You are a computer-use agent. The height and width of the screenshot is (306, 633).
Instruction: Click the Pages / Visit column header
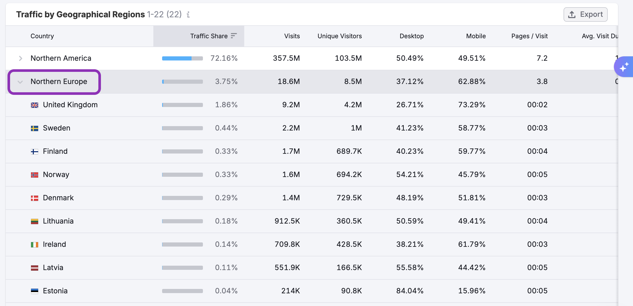tap(529, 36)
